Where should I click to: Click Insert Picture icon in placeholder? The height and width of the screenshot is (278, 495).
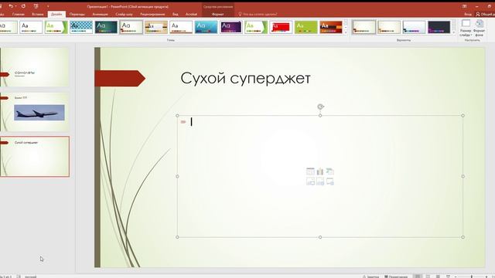[310, 181]
